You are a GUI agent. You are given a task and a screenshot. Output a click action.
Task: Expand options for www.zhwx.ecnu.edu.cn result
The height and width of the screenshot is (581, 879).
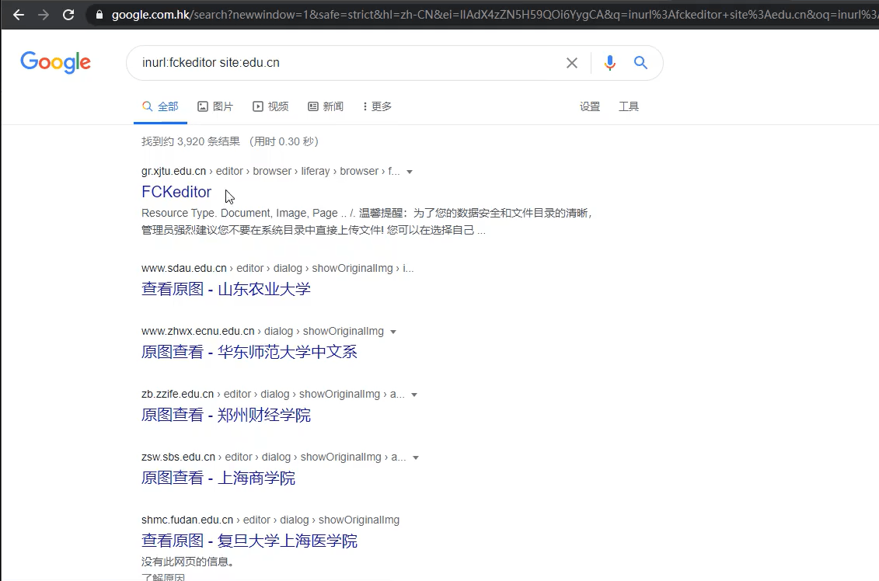[393, 332]
